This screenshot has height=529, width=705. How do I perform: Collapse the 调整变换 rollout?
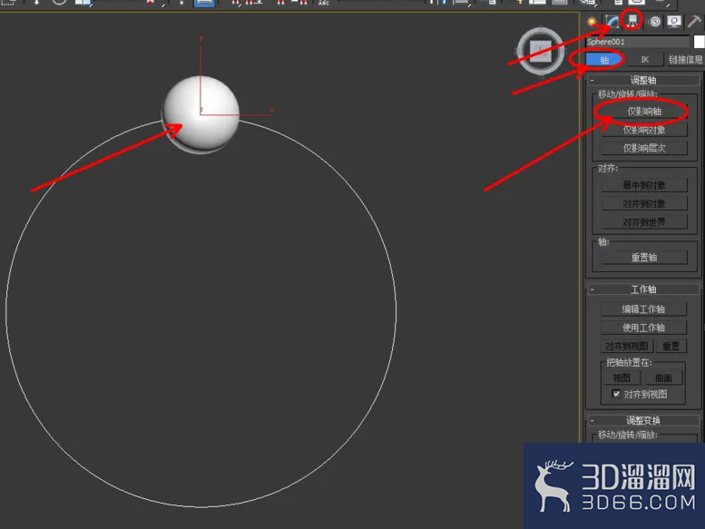pyautogui.click(x=643, y=420)
